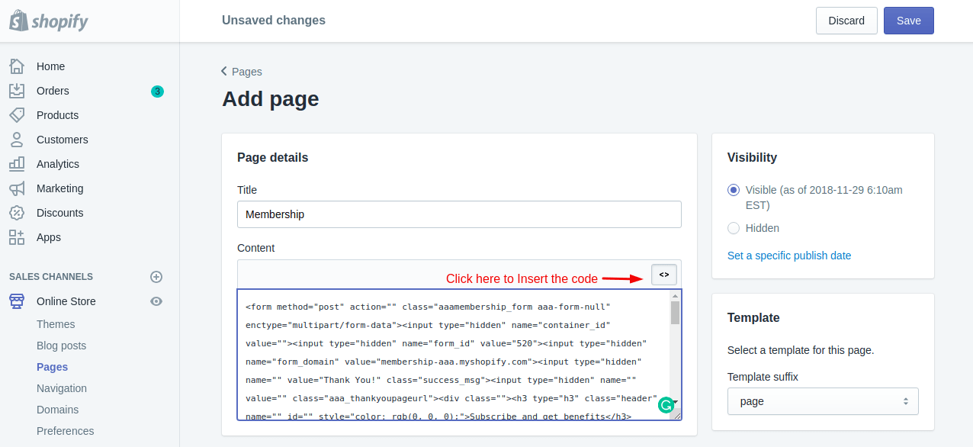Click the Discounts badge icon
This screenshot has width=973, height=447.
17,213
